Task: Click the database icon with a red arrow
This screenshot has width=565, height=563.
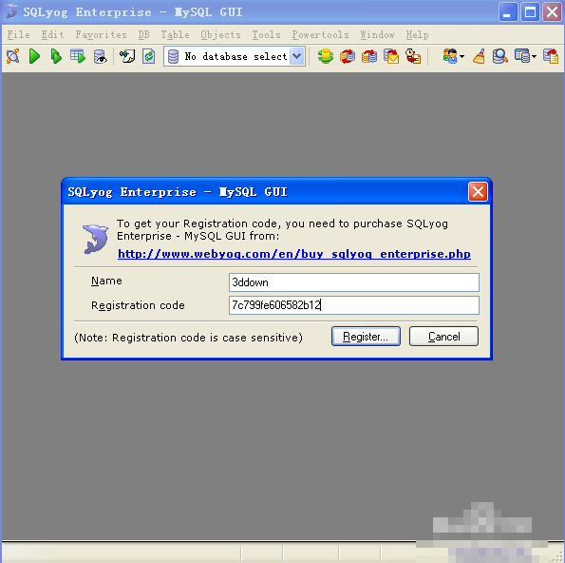Action: point(369,56)
